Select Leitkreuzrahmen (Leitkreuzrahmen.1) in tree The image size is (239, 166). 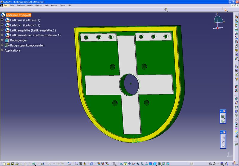35,35
